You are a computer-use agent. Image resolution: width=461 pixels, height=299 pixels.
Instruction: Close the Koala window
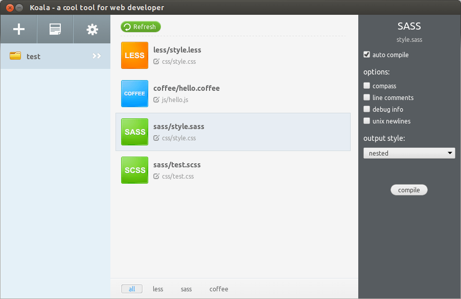click(10, 8)
